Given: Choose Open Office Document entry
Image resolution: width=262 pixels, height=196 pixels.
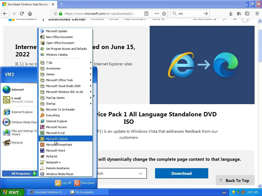Looking at the screenshot, I should [65, 43].
